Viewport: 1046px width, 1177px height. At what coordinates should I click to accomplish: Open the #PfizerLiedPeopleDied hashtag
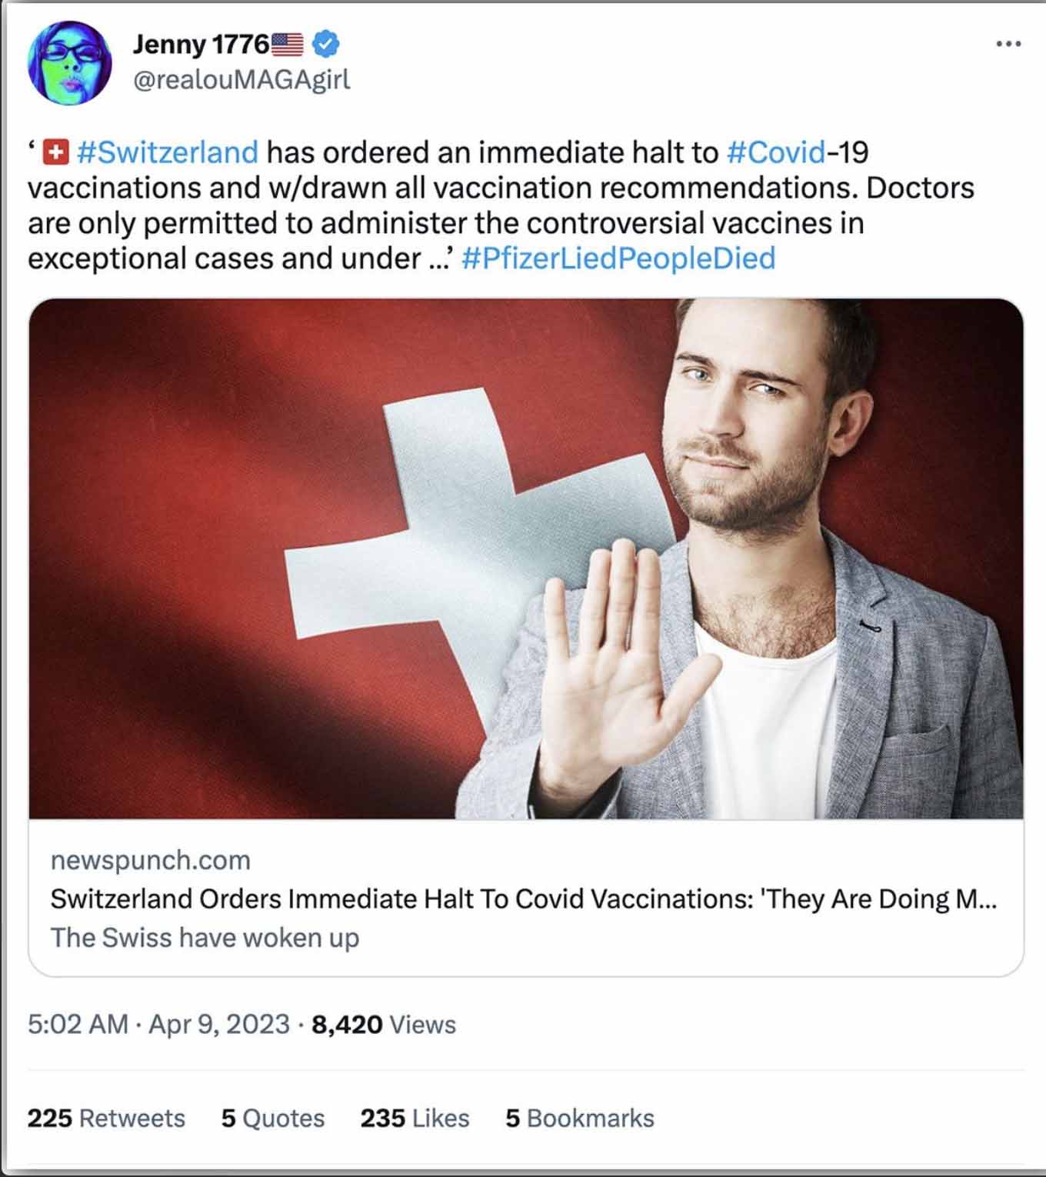(x=618, y=258)
